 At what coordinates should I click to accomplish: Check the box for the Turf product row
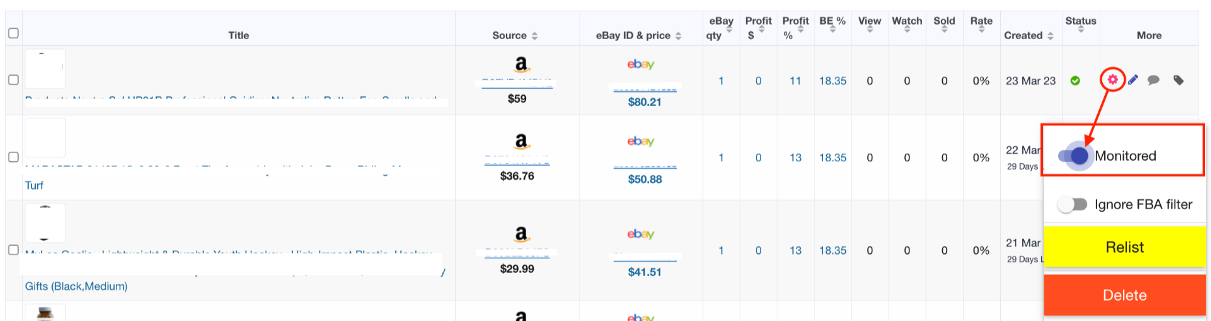(13, 157)
